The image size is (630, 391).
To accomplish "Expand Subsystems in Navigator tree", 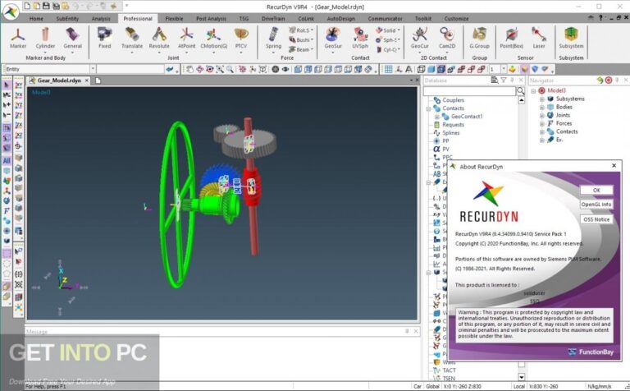I will click(x=541, y=99).
